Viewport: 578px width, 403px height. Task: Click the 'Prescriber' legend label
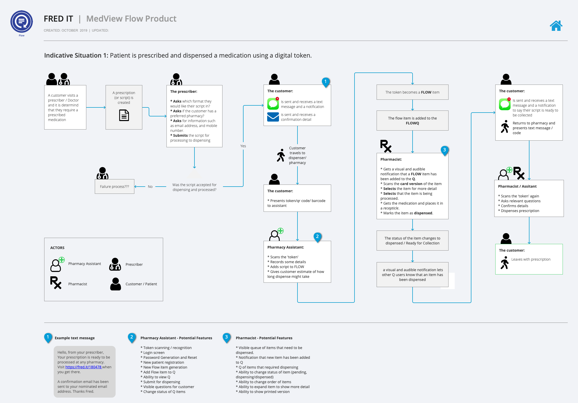click(134, 264)
